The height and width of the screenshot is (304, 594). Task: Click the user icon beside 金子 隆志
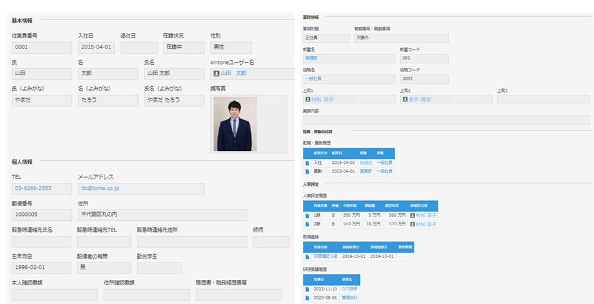(405, 99)
